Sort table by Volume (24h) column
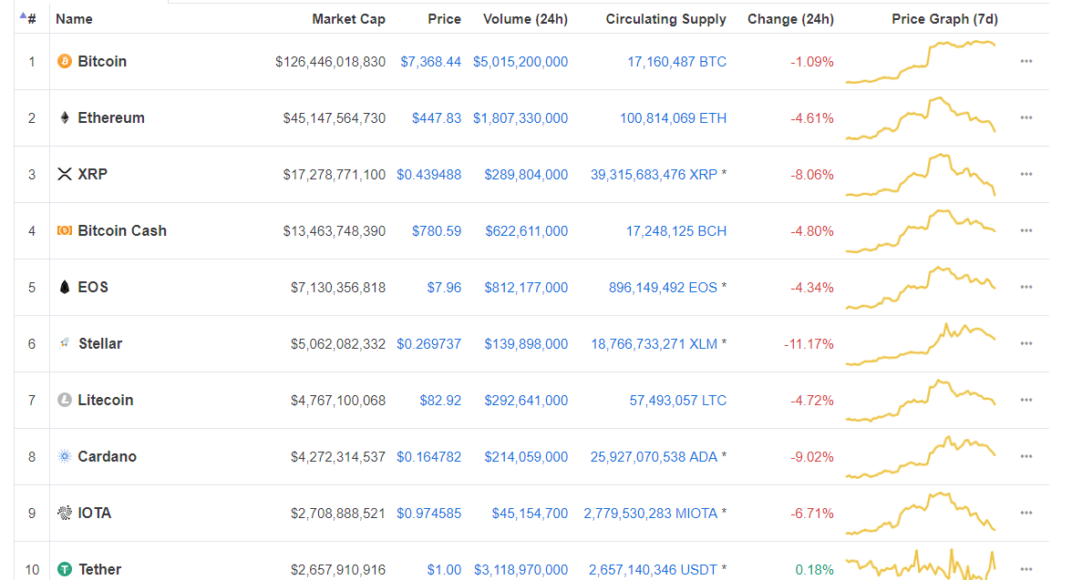 tap(525, 19)
